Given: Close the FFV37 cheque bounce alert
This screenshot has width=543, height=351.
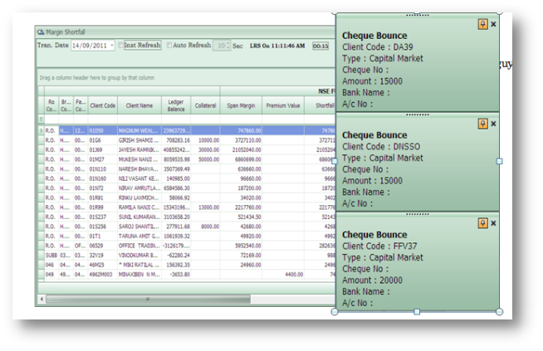Looking at the screenshot, I should pos(493,223).
